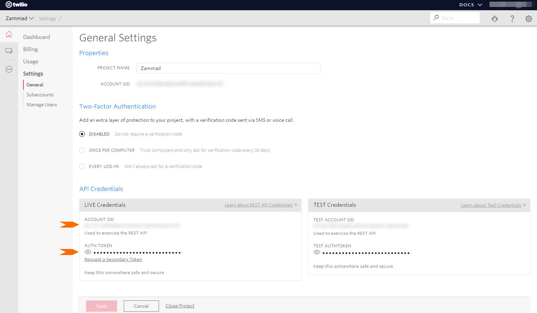Click the blurred live ACCOUNT SID value
Image resolution: width=537 pixels, height=313 pixels.
(x=132, y=226)
